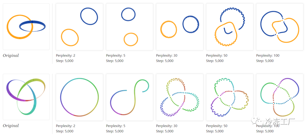Click 'Perplexity: 50' label in bottom row
Screen dimensions: 305x135
pos(217,126)
